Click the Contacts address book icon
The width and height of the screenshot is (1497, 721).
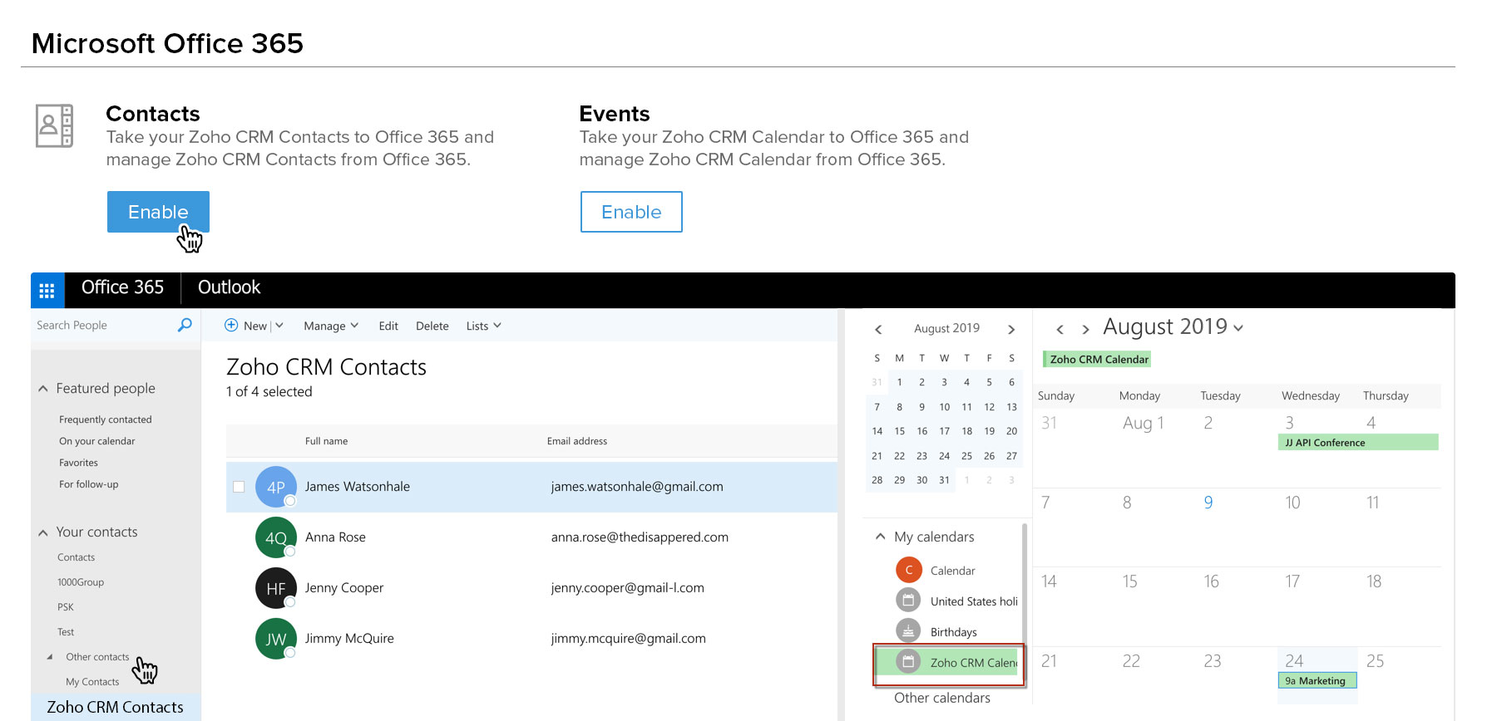(x=54, y=125)
